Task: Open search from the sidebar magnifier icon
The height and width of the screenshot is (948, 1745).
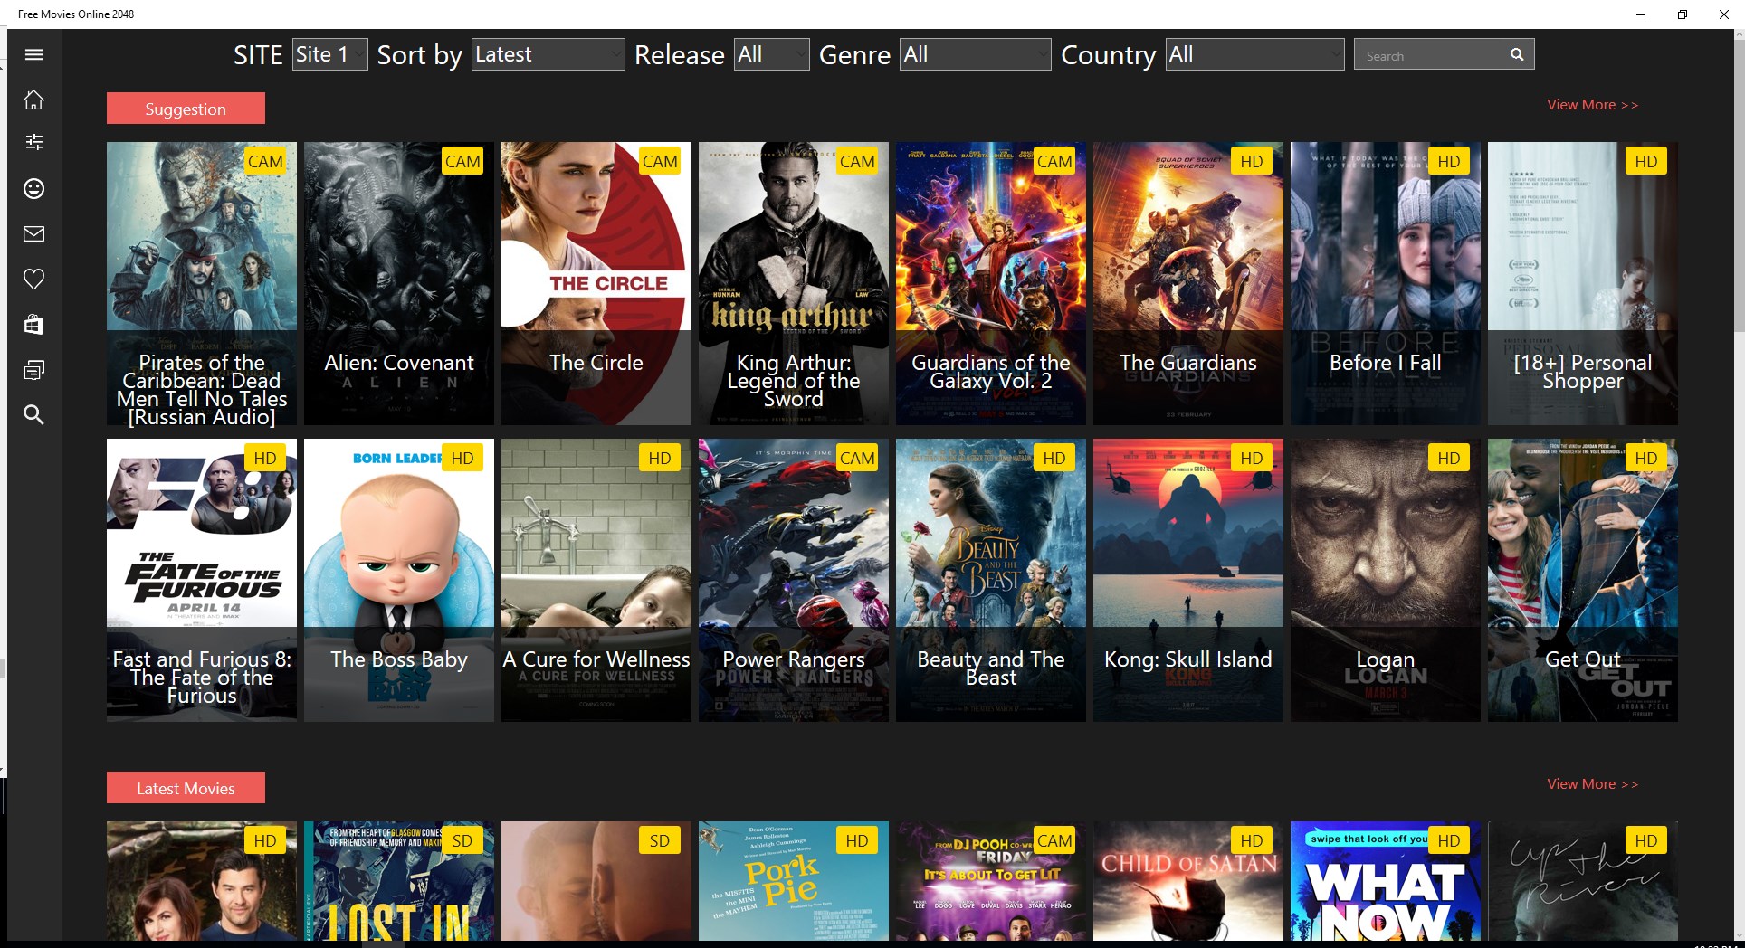Action: 33,414
